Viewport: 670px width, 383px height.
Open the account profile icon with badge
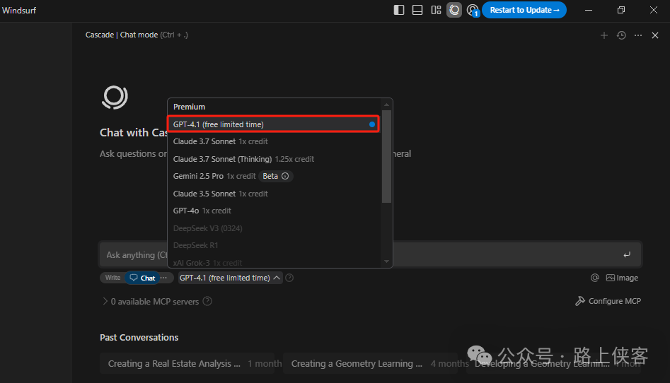click(473, 11)
